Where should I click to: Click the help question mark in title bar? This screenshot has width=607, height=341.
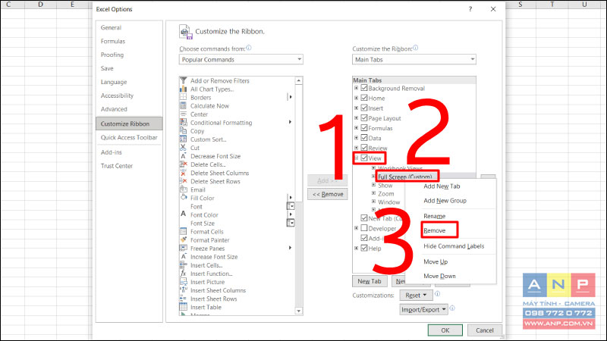(470, 9)
